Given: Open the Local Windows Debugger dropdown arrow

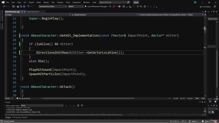Looking at the screenshot, I should coord(108,6).
